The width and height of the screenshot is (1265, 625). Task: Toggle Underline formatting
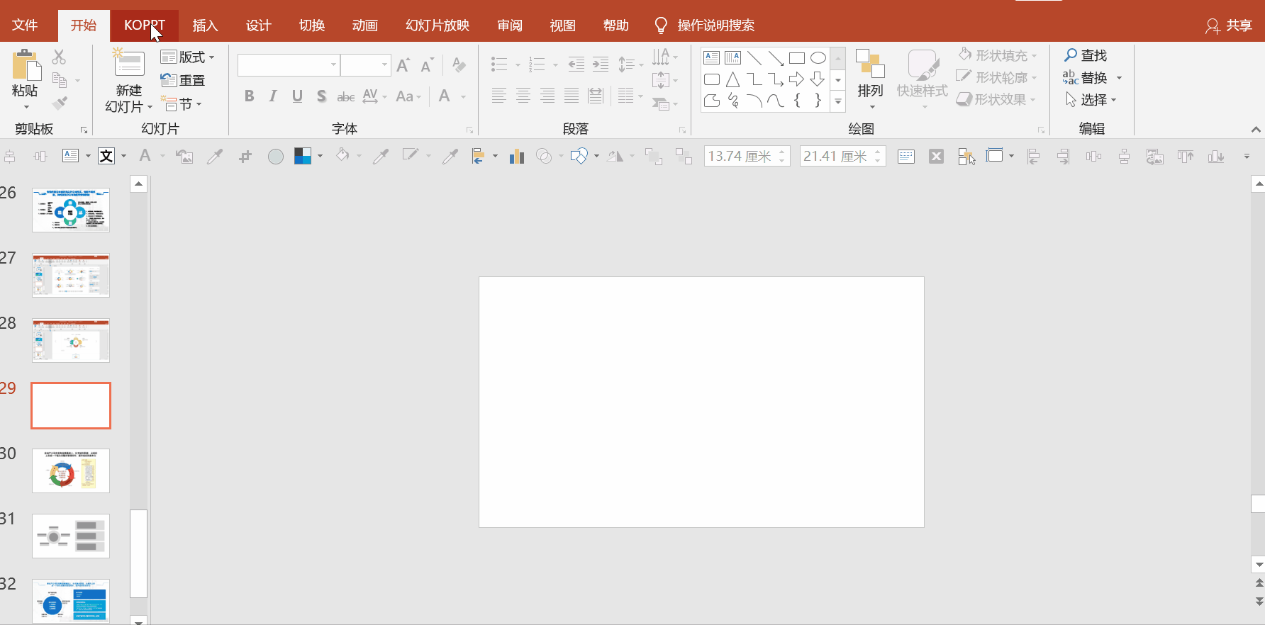click(297, 96)
